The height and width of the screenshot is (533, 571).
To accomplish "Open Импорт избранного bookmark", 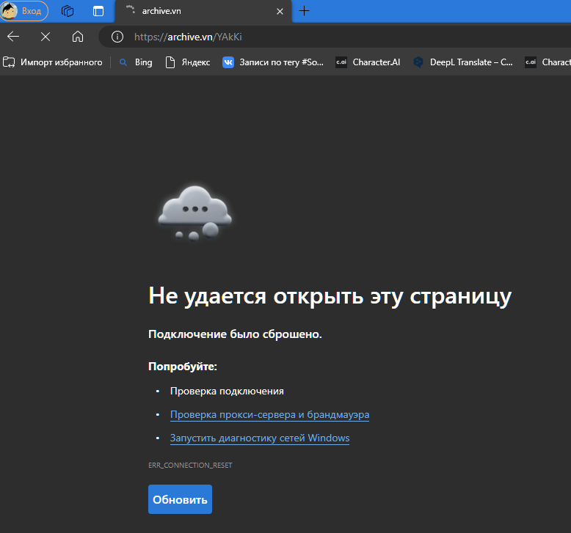I will (x=53, y=62).
